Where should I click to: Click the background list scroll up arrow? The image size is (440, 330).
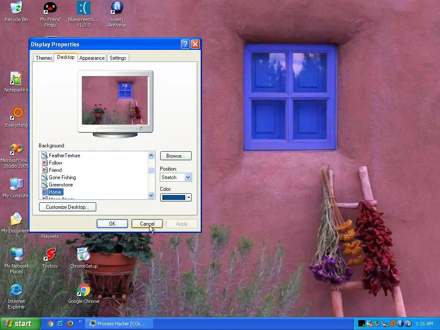coord(151,156)
